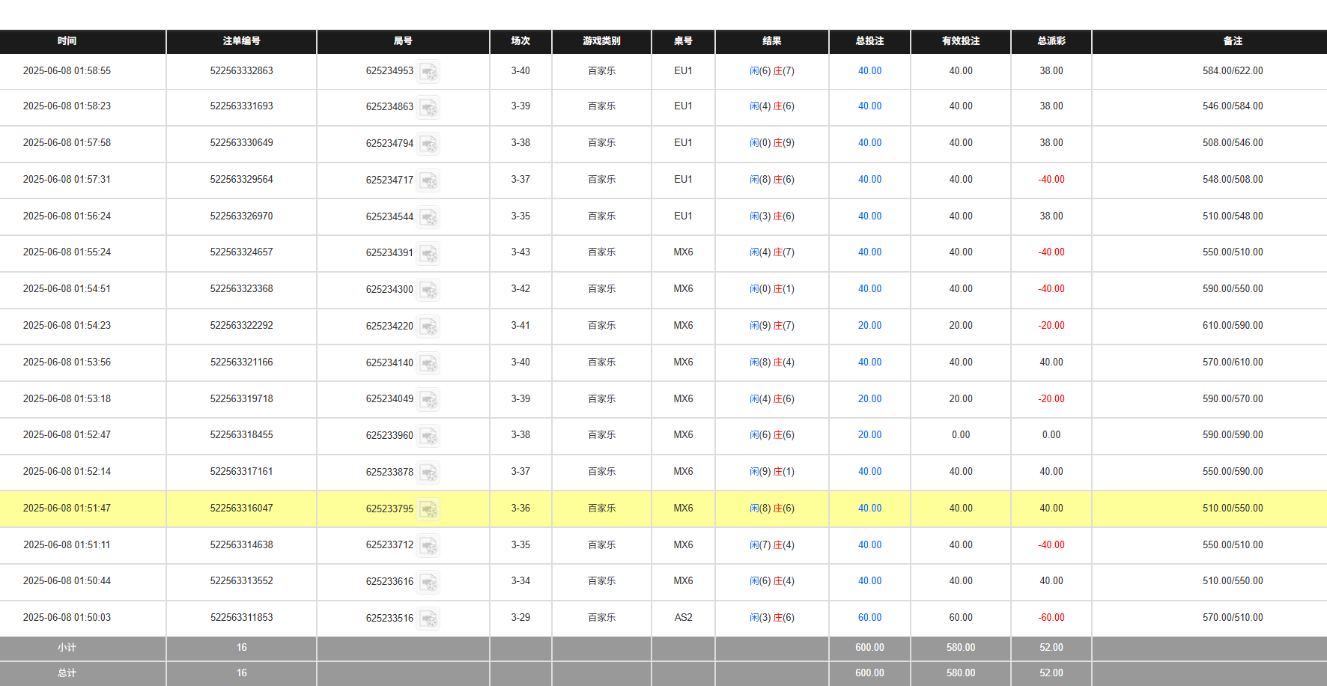Image resolution: width=1327 pixels, height=686 pixels.
Task: Select bet amount 60.00 on round 625233516
Action: 869,618
